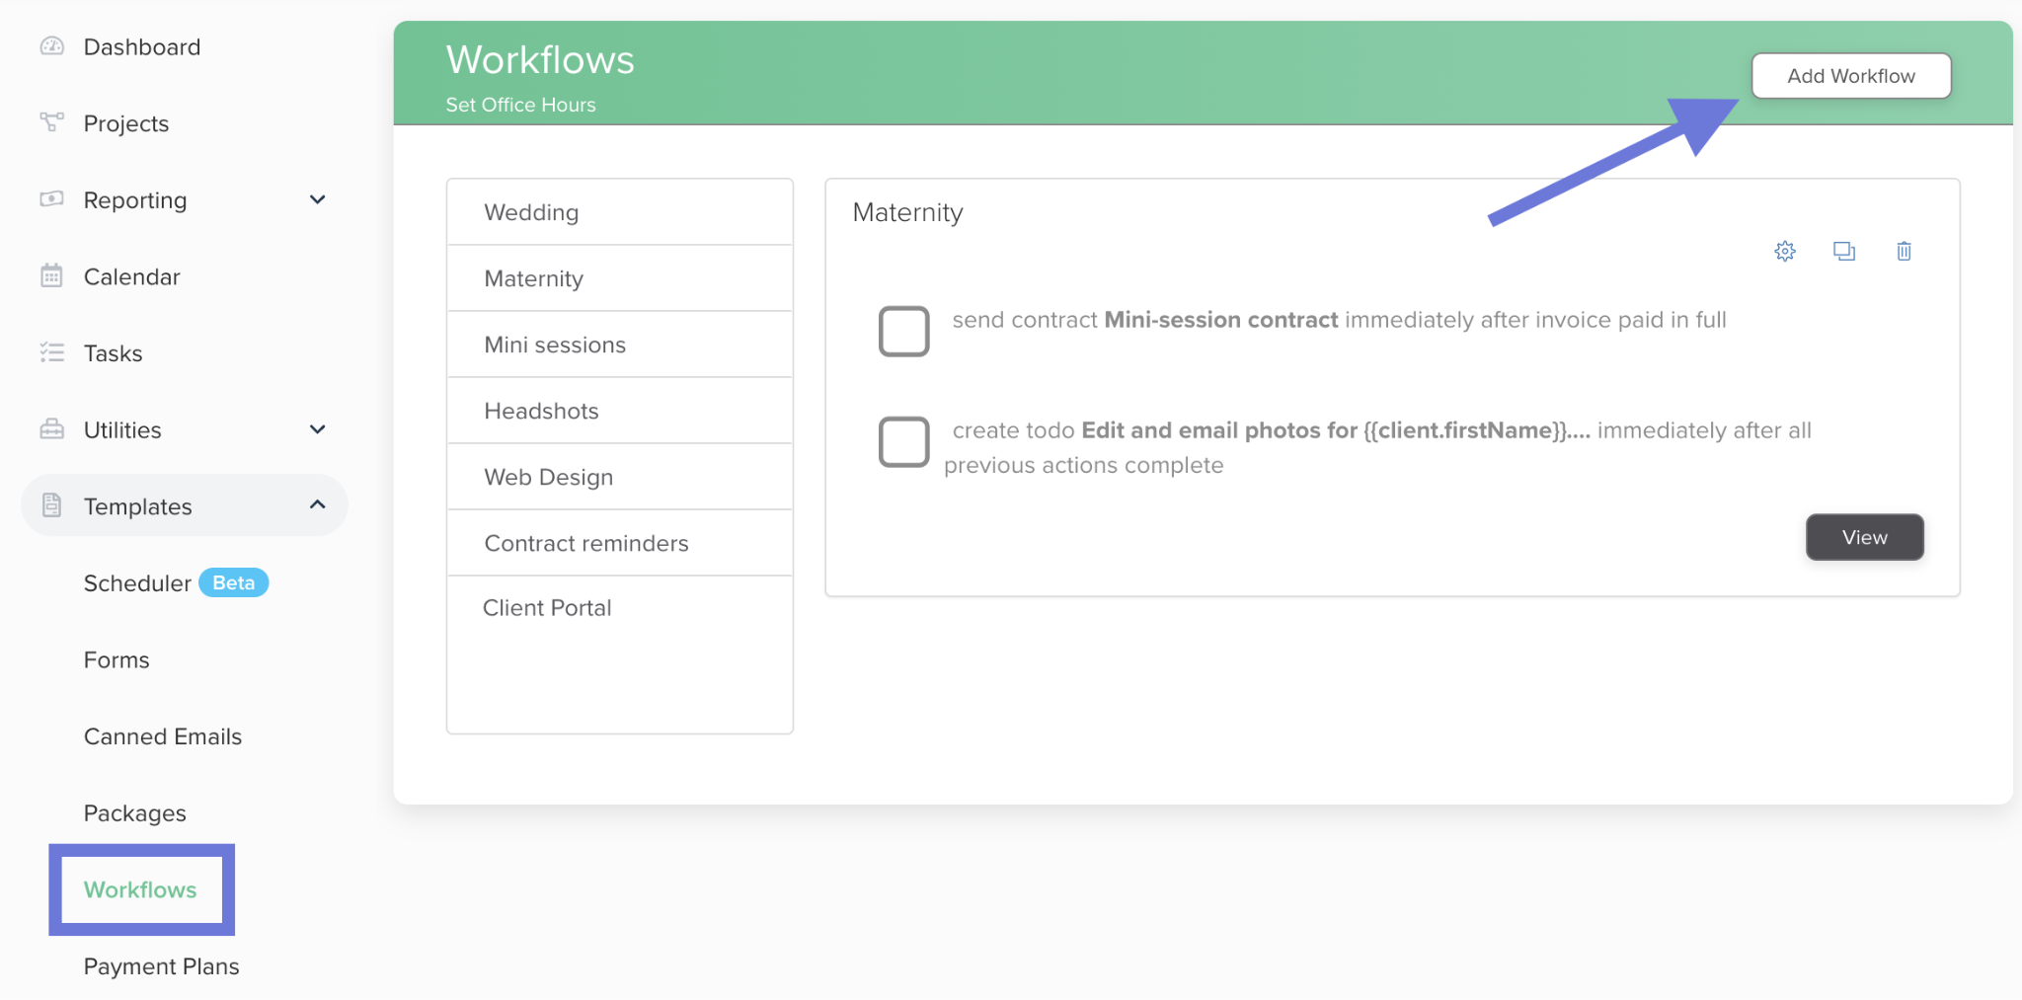2022x1000 pixels.
Task: Open the Set Office Hours link
Action: 520,105
